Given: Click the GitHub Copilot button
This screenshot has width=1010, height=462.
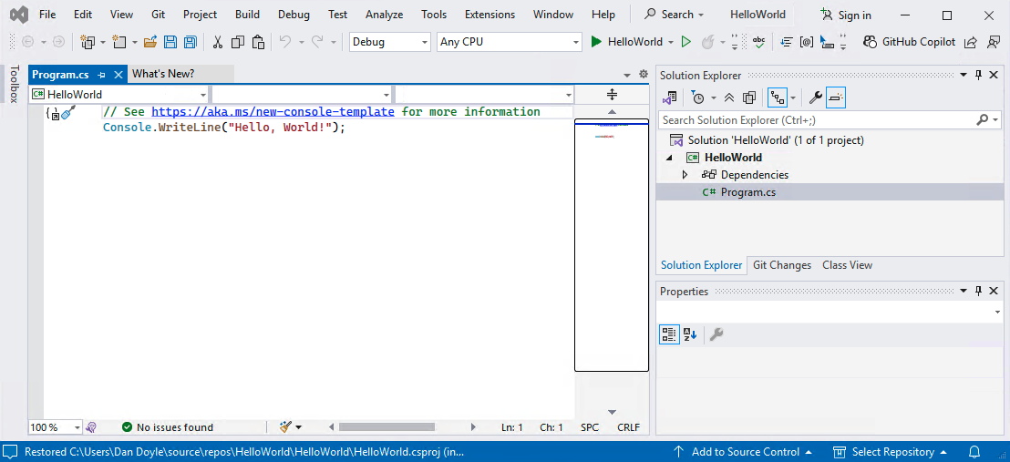Looking at the screenshot, I should [x=909, y=42].
